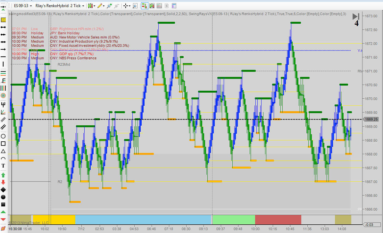Screen dimensions: 383x233
Task: Select the red Arrow Down marker
Action: (x=3, y=182)
